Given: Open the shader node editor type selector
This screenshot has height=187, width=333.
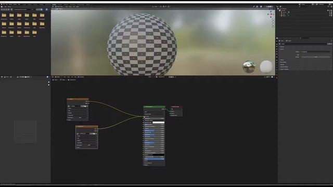Looking at the screenshot, I should tap(53, 77).
